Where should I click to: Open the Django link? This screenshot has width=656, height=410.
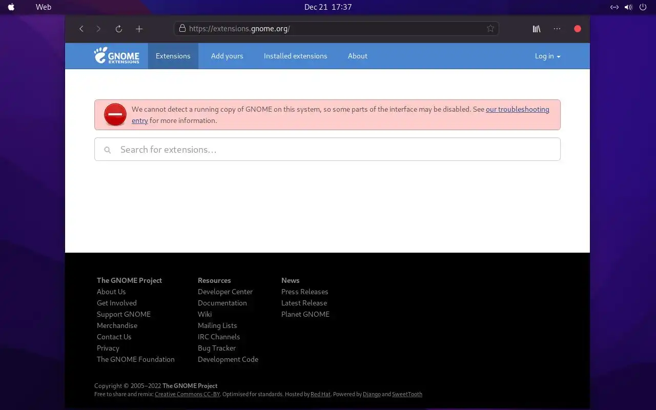tap(372, 394)
